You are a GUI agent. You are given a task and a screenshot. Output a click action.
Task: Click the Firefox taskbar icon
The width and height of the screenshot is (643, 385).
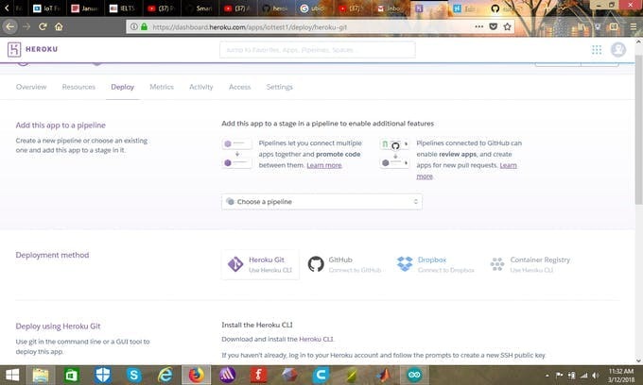coord(197,376)
